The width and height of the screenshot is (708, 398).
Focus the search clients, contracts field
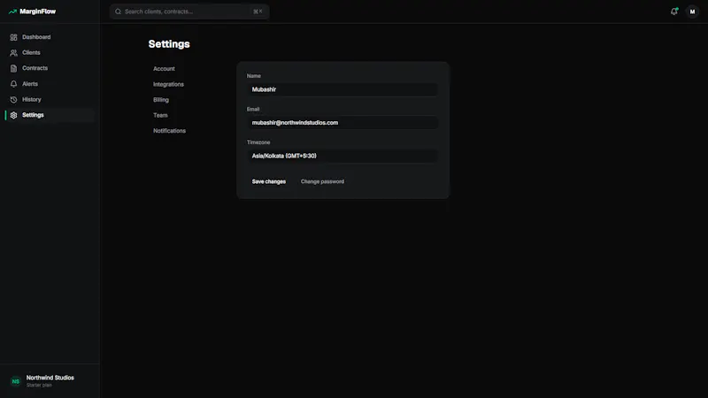(x=189, y=11)
